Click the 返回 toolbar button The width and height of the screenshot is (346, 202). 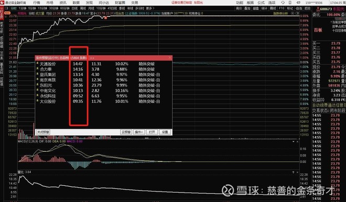click(307, 8)
